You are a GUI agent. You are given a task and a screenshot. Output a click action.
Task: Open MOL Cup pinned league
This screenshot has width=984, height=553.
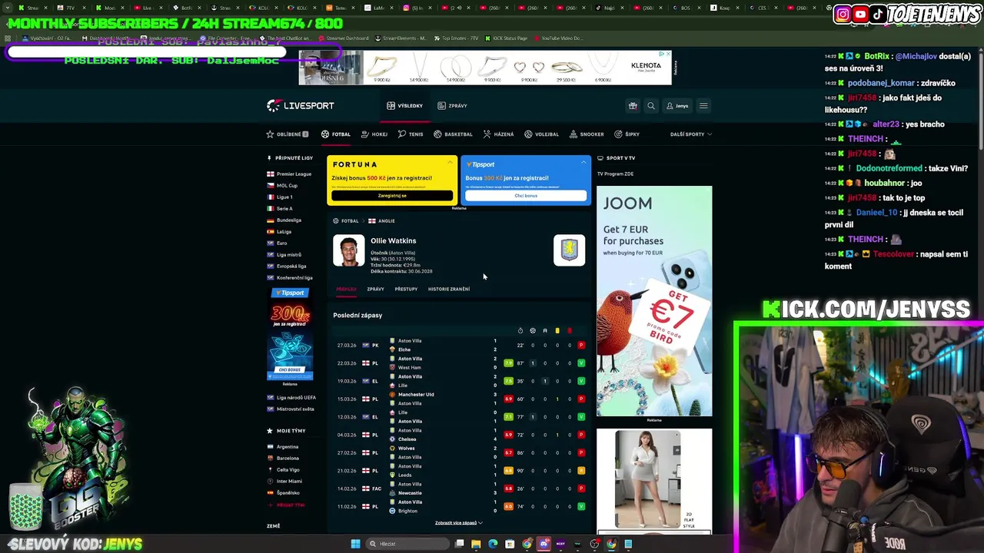[282, 186]
